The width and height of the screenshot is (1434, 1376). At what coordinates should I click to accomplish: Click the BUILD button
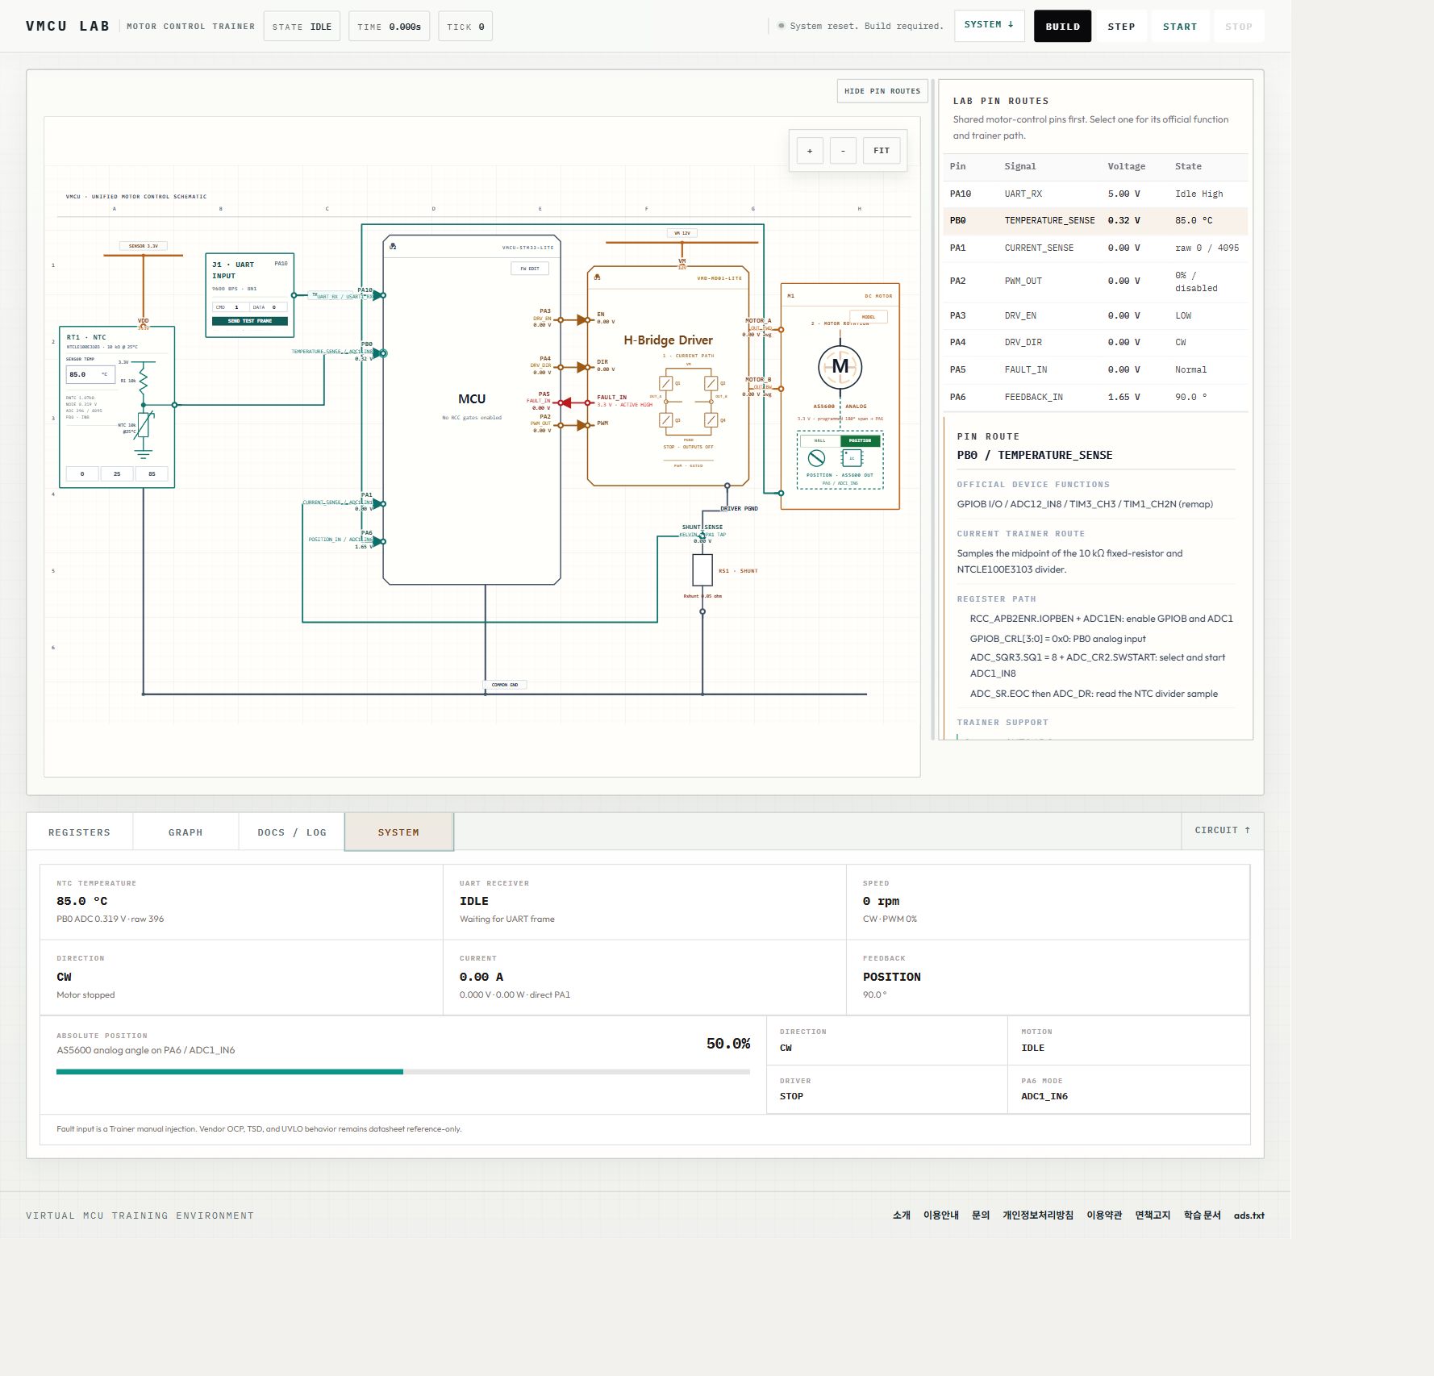click(x=1062, y=26)
